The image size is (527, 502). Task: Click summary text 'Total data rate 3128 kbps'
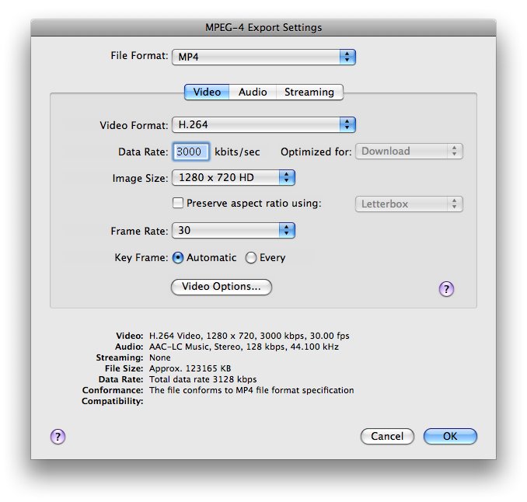(x=203, y=379)
